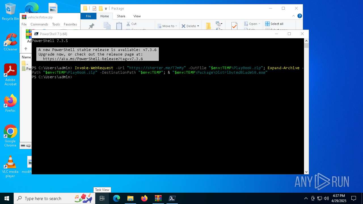The height and width of the screenshot is (204, 363).
Task: Click the WinRAR status bar drive icon
Action: point(23,146)
